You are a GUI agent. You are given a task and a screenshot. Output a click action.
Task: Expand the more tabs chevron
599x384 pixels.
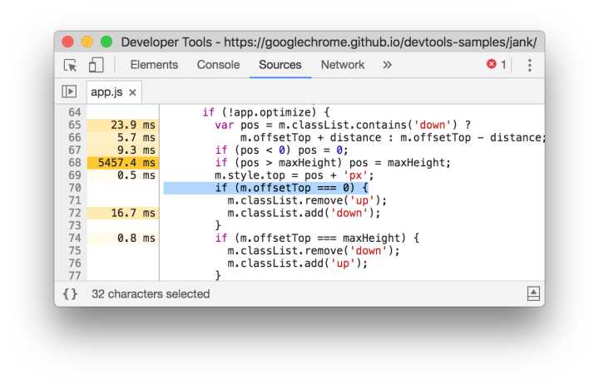pyautogui.click(x=387, y=65)
